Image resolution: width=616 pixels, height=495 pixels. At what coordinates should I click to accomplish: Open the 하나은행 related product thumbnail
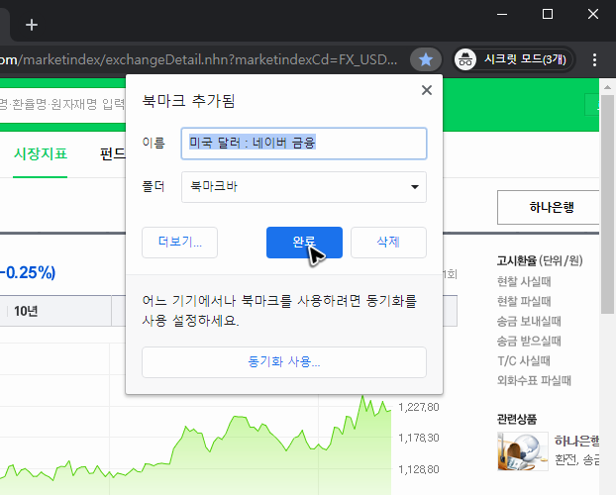(523, 451)
